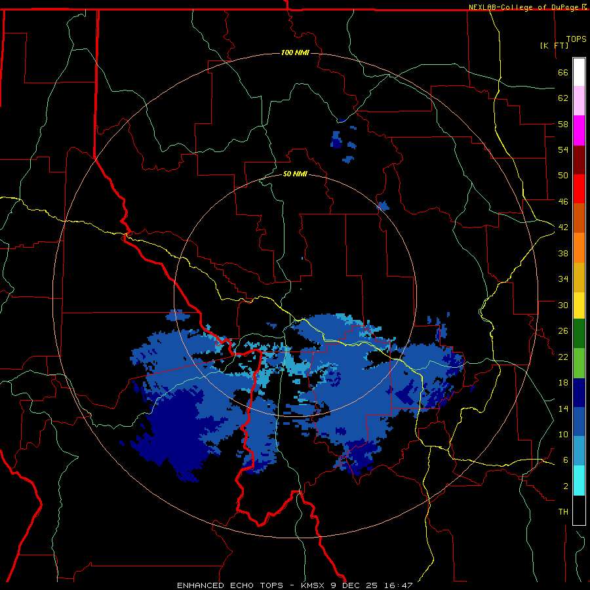The image size is (590, 590).
Task: Pick the bright red swatch in the legend
Action: click(579, 189)
